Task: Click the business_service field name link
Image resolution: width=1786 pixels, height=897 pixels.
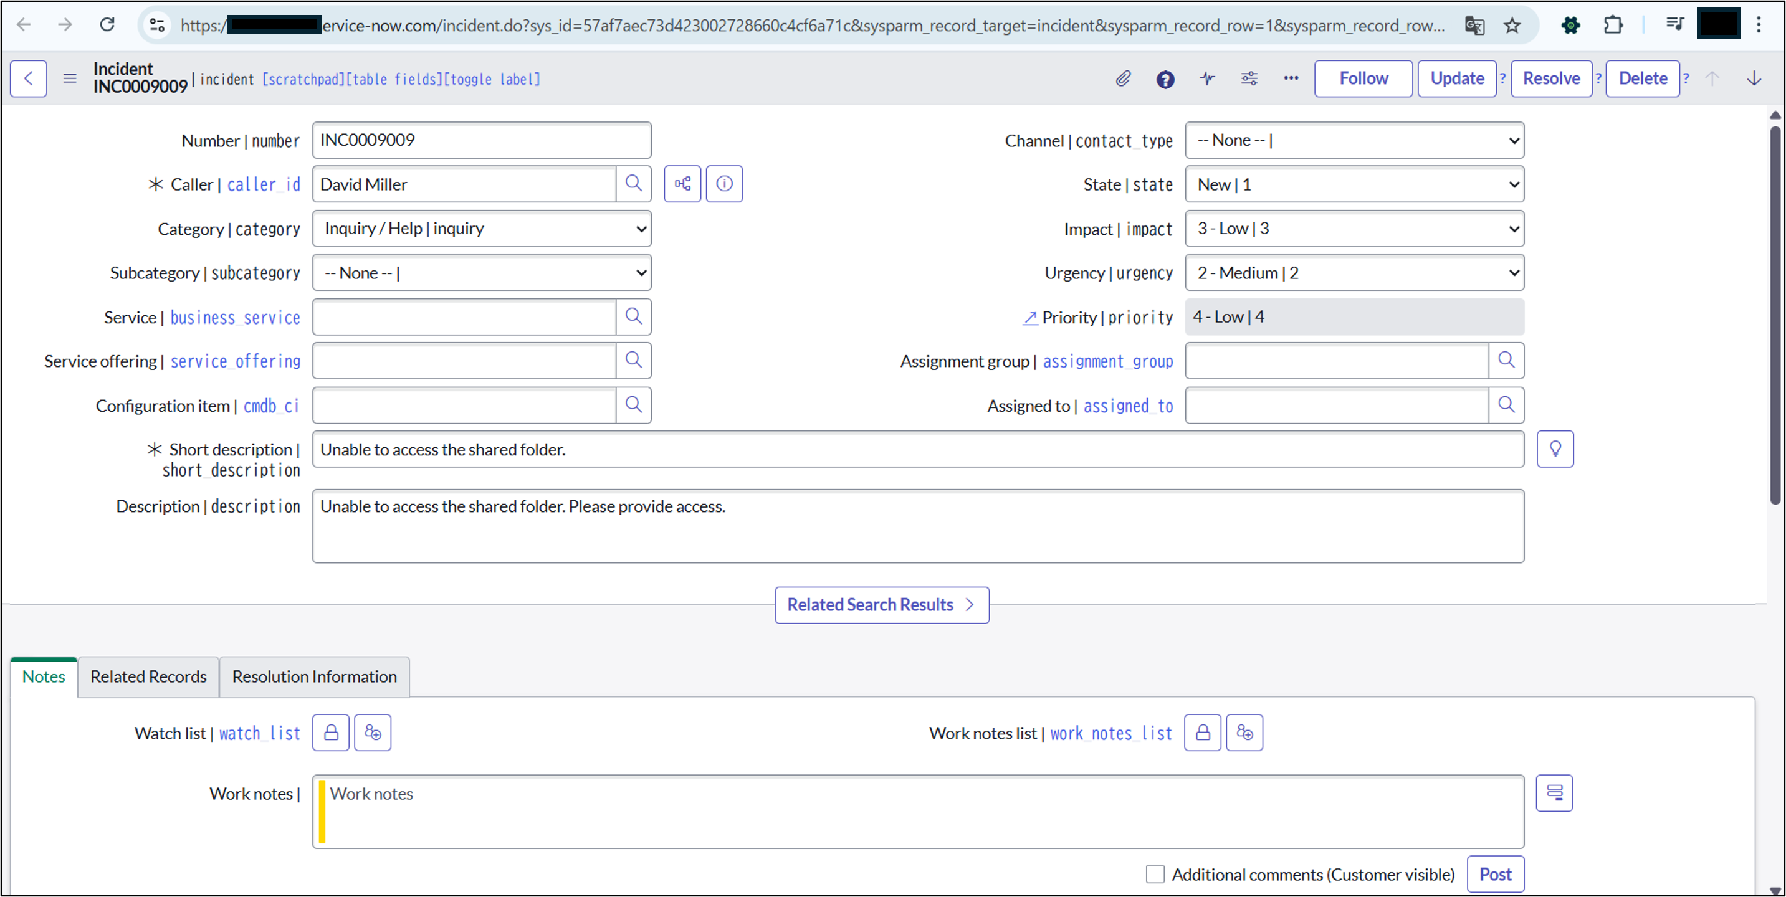Action: click(x=235, y=318)
